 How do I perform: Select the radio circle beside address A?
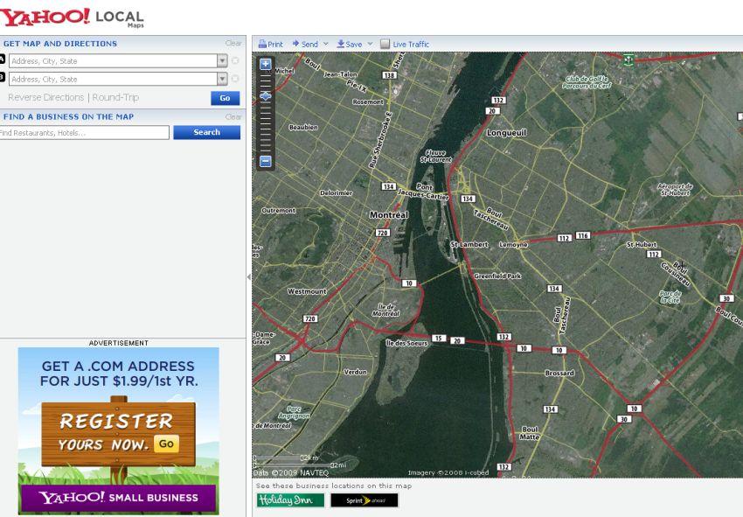coord(235,61)
